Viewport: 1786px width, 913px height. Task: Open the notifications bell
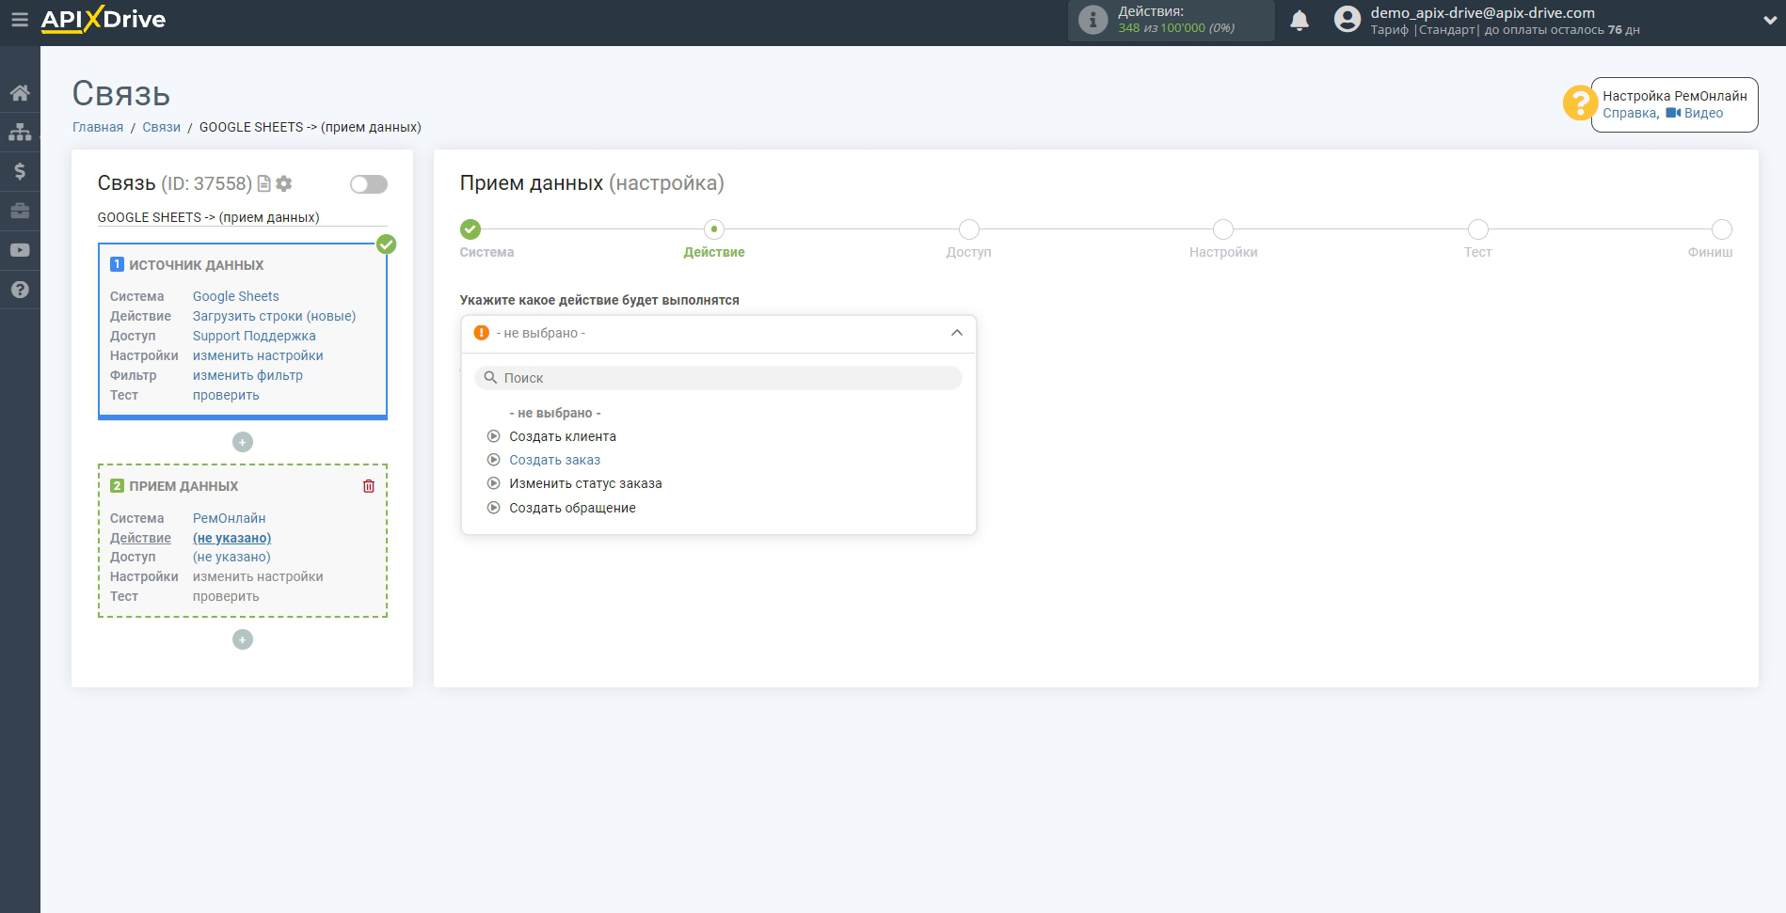coord(1300,20)
